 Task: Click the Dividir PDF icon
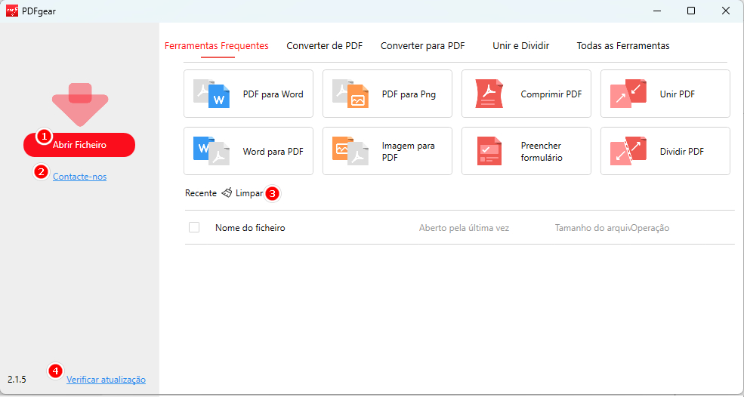[x=628, y=151]
